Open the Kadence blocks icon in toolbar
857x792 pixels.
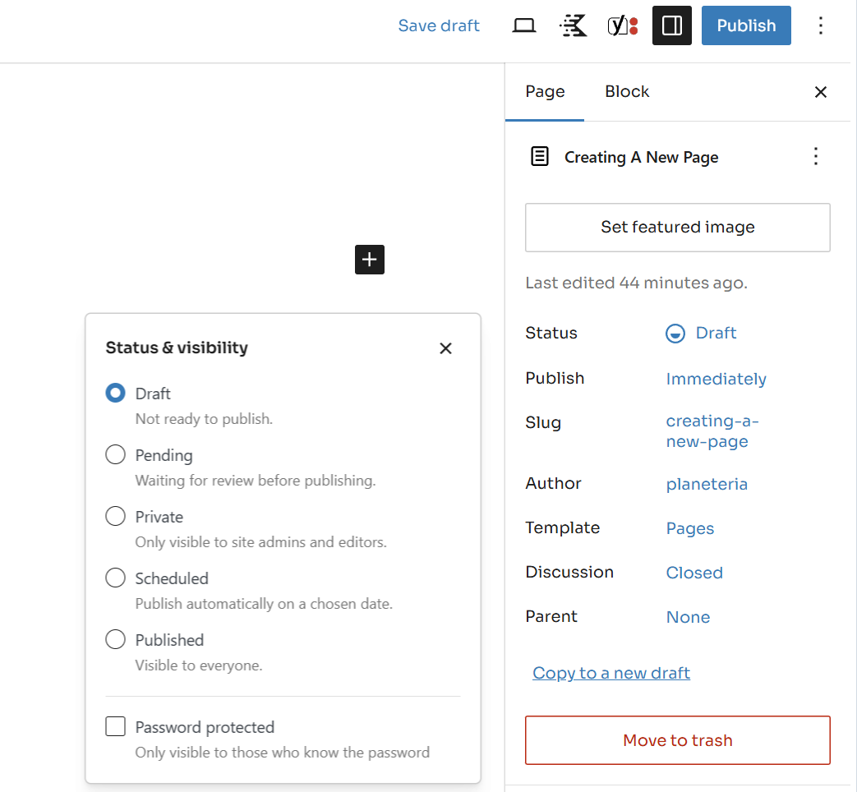pos(574,25)
